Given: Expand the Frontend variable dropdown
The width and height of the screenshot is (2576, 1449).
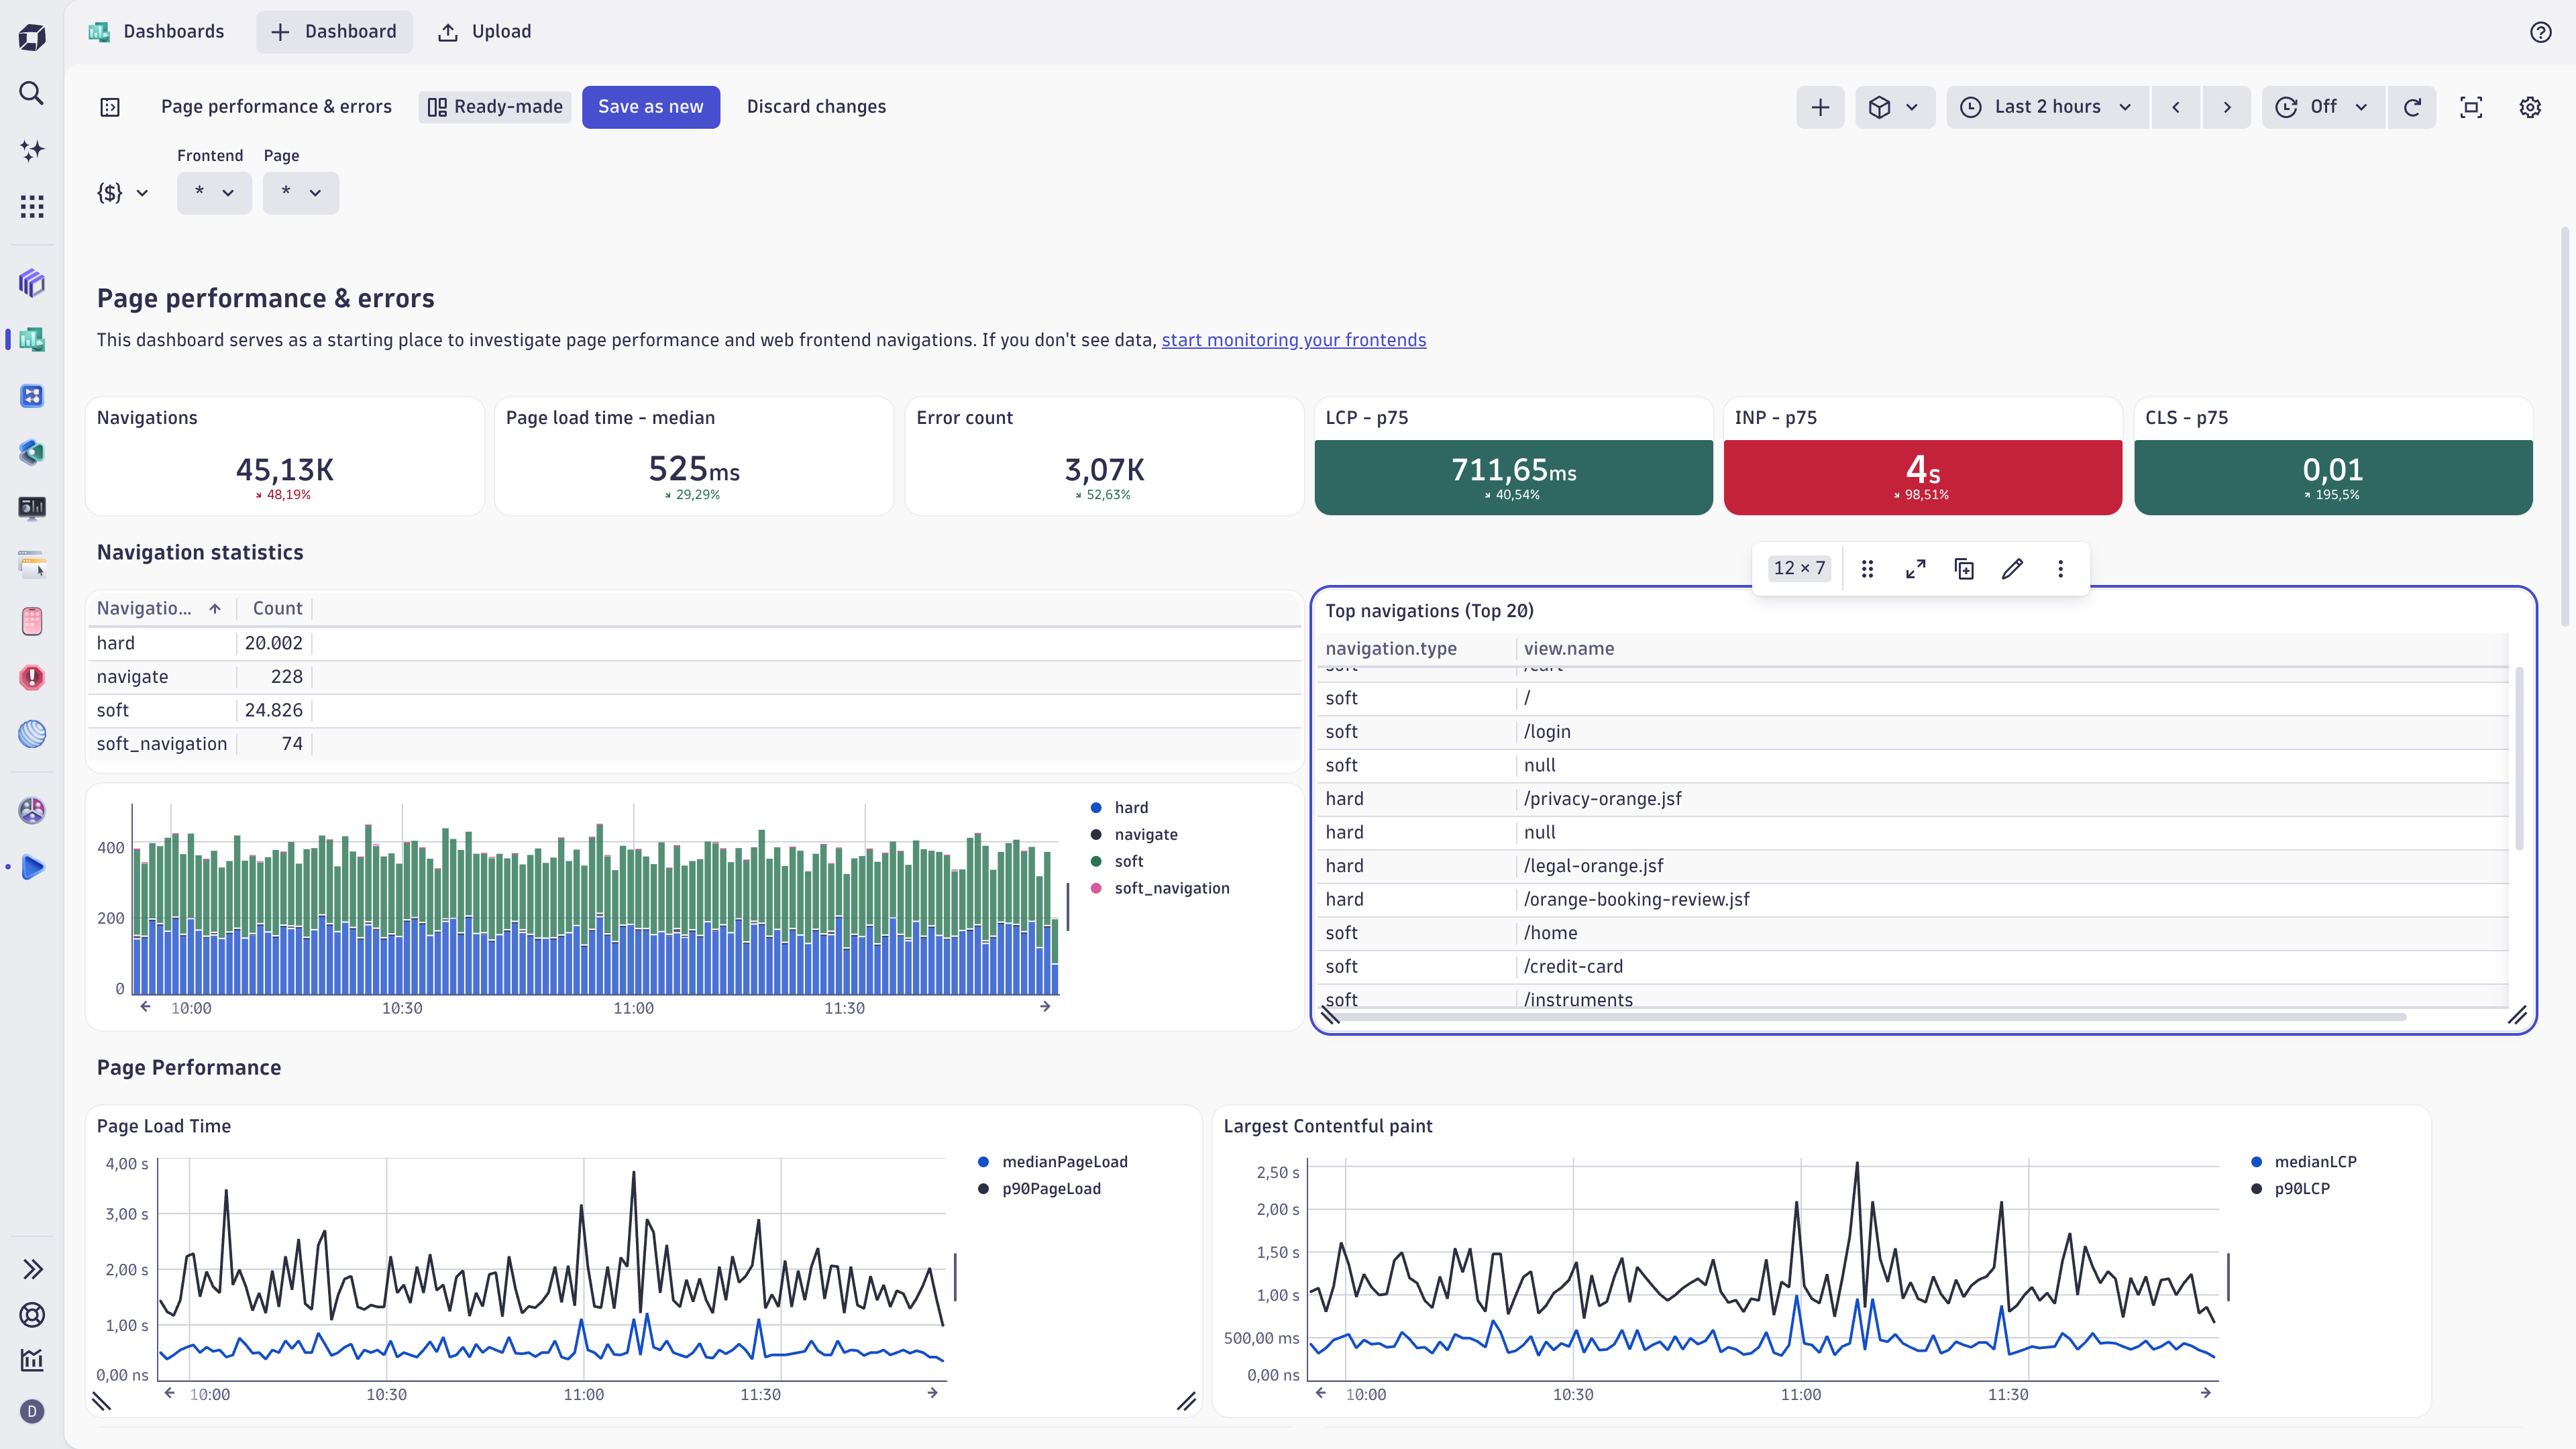Looking at the screenshot, I should pyautogui.click(x=214, y=192).
